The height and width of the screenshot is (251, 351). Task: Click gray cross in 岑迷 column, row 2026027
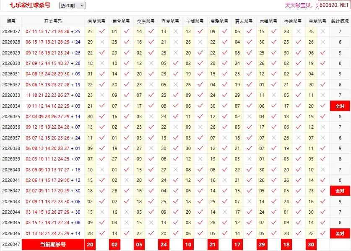(298, 31)
